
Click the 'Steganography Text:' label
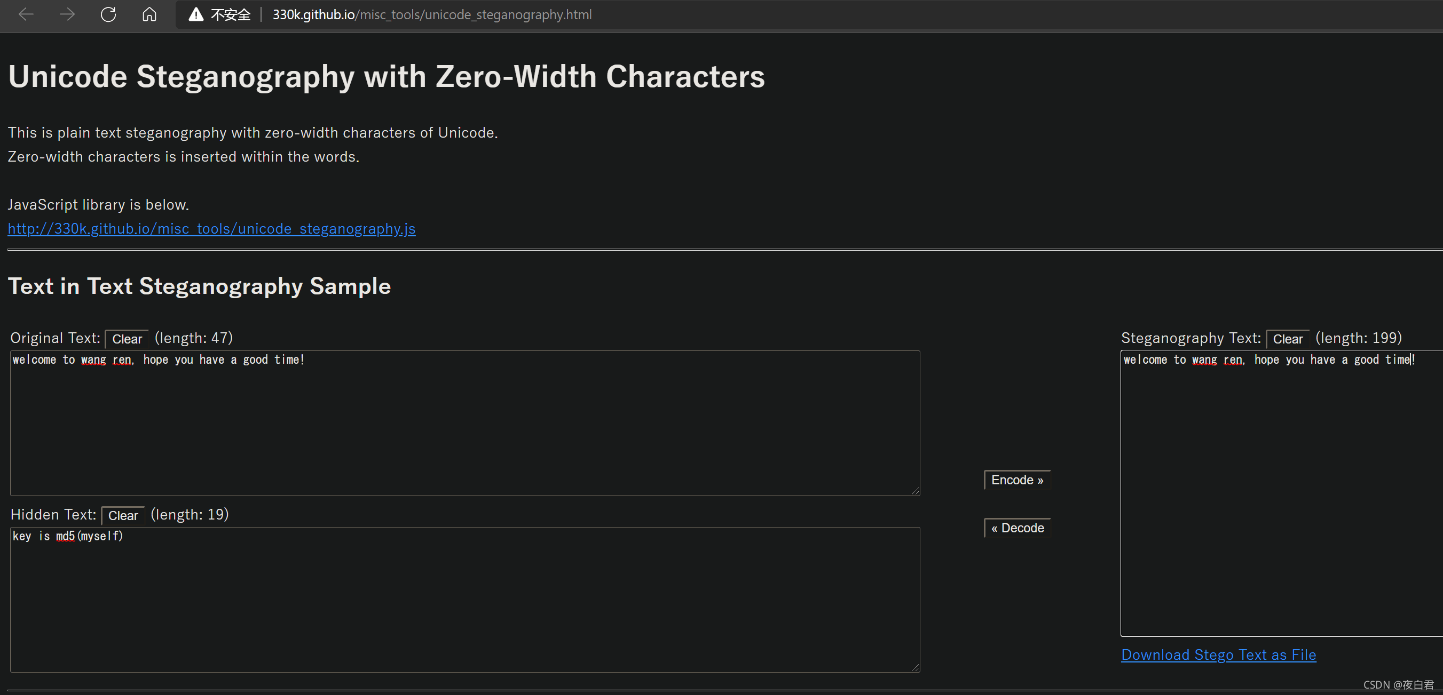coord(1191,338)
